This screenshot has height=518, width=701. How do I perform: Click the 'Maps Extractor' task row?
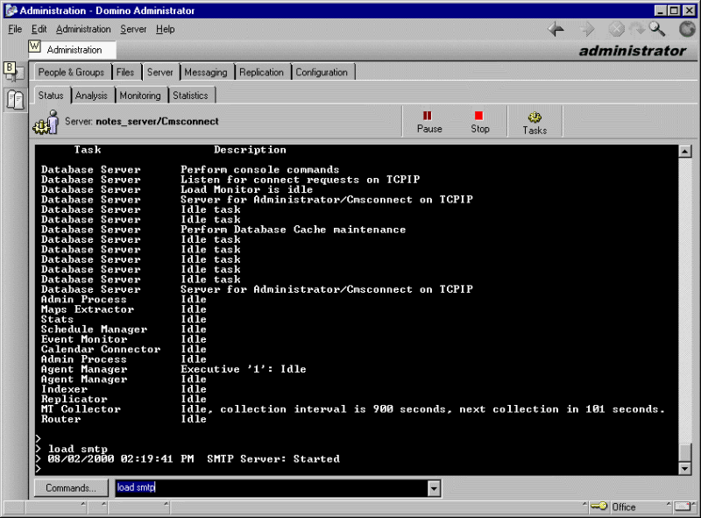(124, 309)
